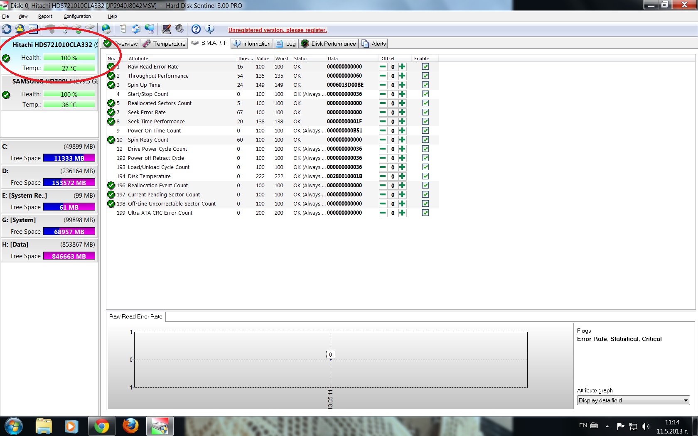The width and height of the screenshot is (698, 436).
Task: Click the offset field for Throughput Performance
Action: pyautogui.click(x=393, y=76)
